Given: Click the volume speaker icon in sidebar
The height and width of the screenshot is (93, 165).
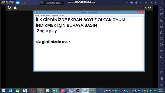Looking at the screenshot, I should 162,14.
